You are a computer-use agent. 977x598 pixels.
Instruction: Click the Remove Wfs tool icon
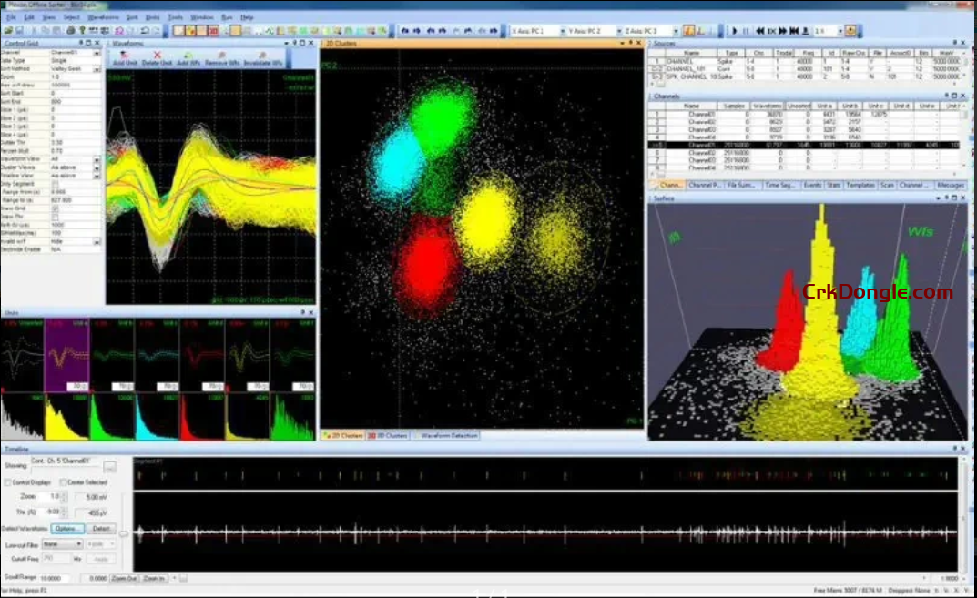click(221, 56)
